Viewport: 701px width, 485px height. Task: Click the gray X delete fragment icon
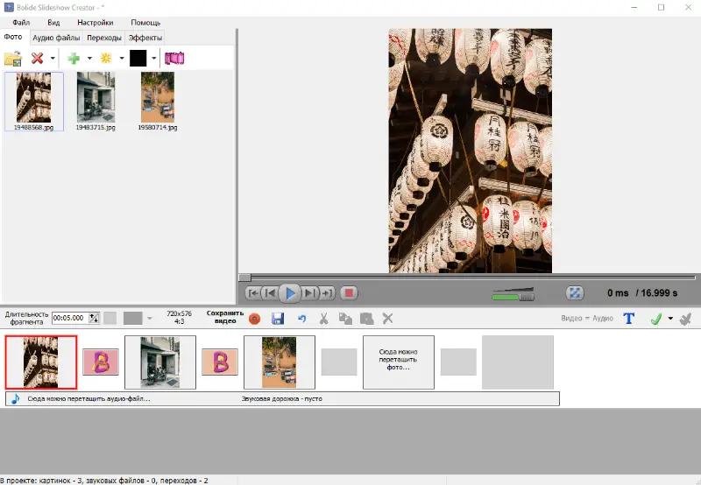(387, 319)
